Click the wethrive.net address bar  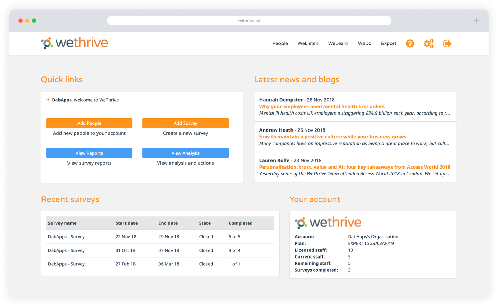249,20
